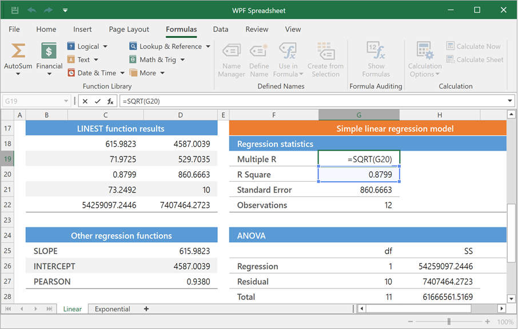This screenshot has height=329, width=518.
Task: Switch to the Exponential sheet tab
Action: (112, 308)
